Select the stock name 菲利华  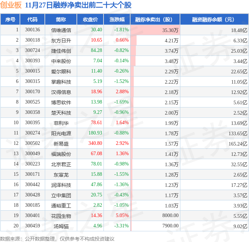pos(61,123)
